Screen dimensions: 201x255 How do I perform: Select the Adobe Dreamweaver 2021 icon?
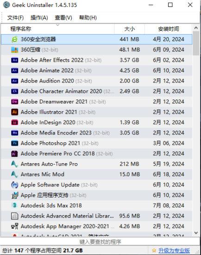point(14,102)
